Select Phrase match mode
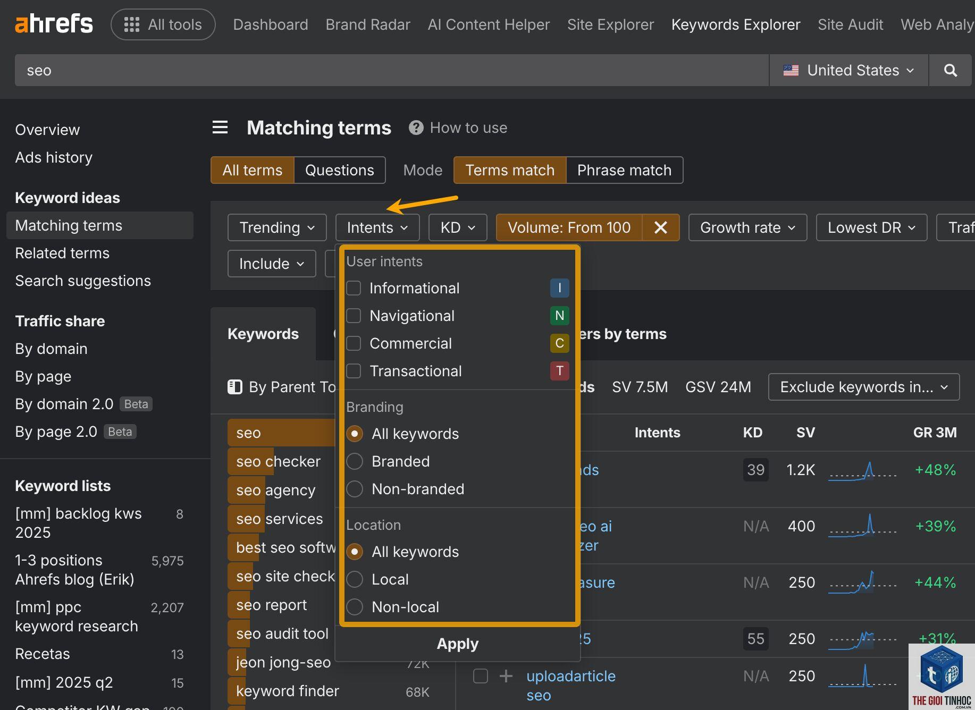This screenshot has height=710, width=975. point(624,170)
